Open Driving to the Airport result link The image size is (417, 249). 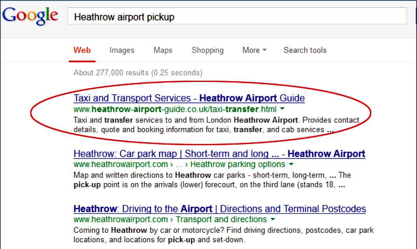click(x=220, y=208)
